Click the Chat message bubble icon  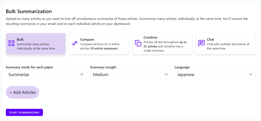click(x=201, y=43)
